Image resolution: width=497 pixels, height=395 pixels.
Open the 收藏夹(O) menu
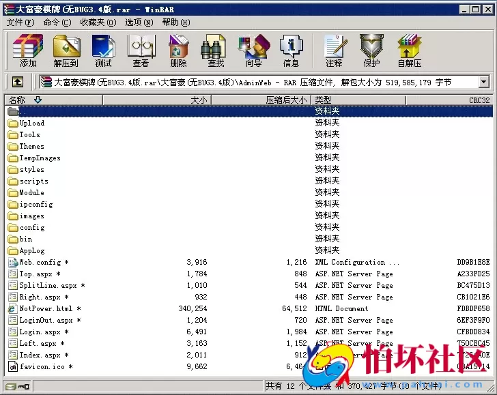(98, 23)
